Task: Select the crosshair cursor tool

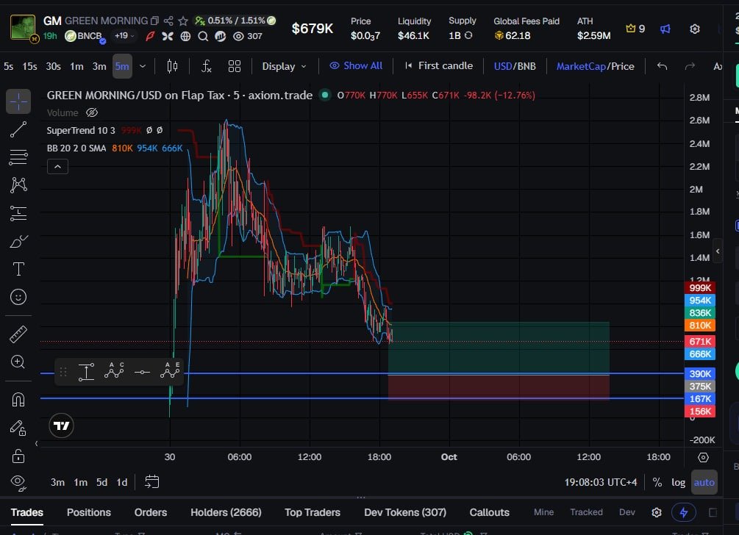Action: click(x=18, y=101)
